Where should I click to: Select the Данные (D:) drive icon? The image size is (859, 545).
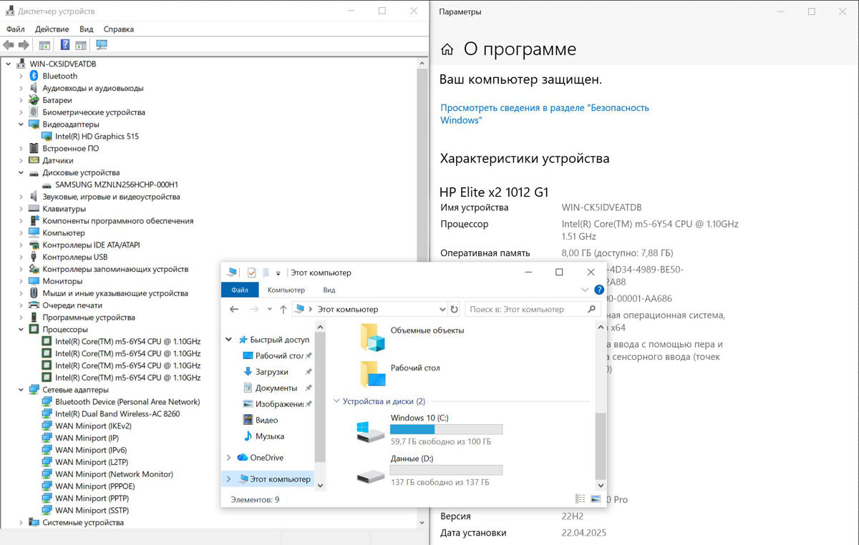tap(371, 473)
